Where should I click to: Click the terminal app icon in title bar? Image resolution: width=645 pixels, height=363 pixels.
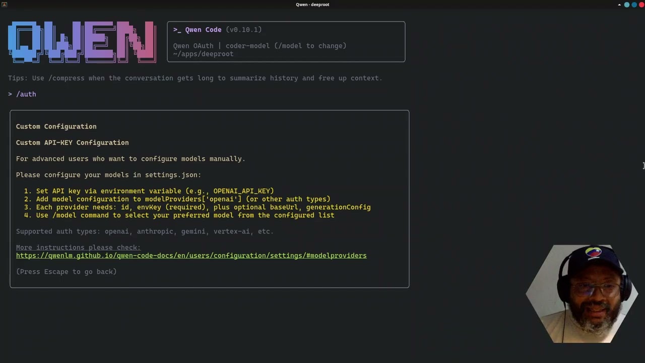(4, 5)
